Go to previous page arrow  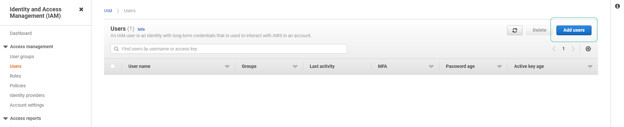554,49
